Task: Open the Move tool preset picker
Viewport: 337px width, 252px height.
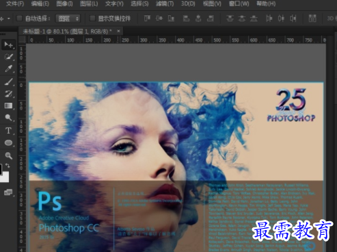Action: tap(9, 18)
